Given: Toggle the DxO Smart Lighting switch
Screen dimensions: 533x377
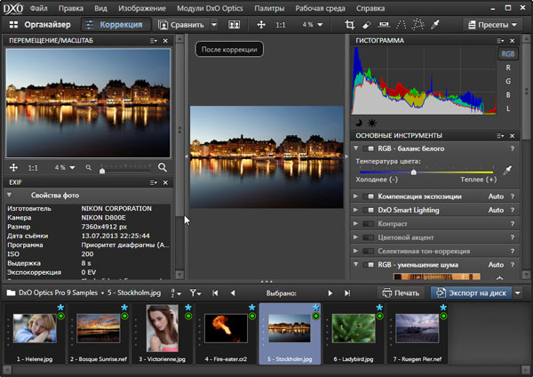Looking at the screenshot, I should coord(368,210).
